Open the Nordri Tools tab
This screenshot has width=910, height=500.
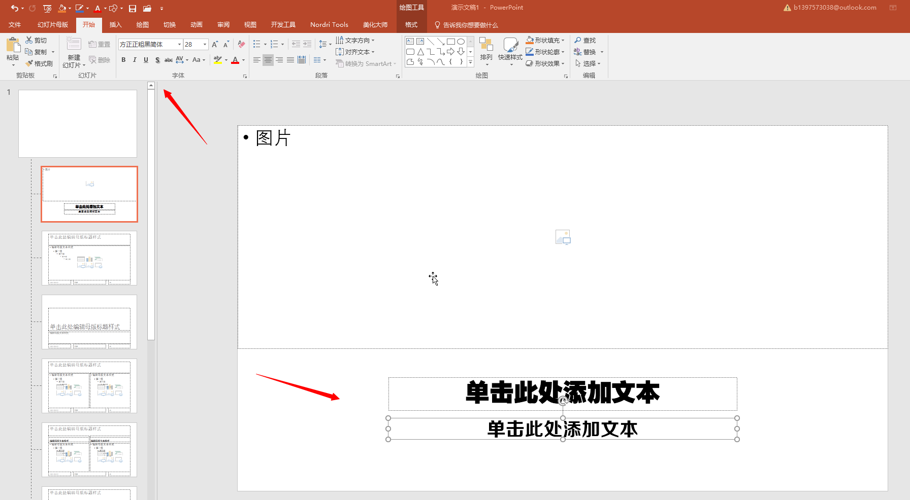329,24
